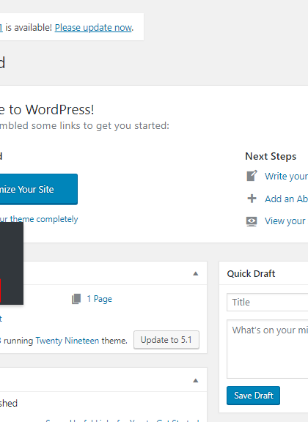
Task: Collapse the Activity panel arrow
Action: tap(196, 380)
